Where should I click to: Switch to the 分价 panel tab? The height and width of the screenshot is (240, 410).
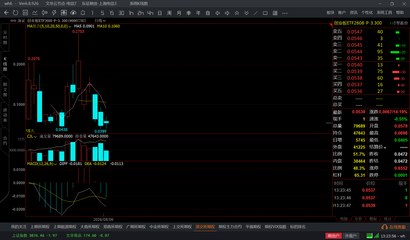(358, 219)
